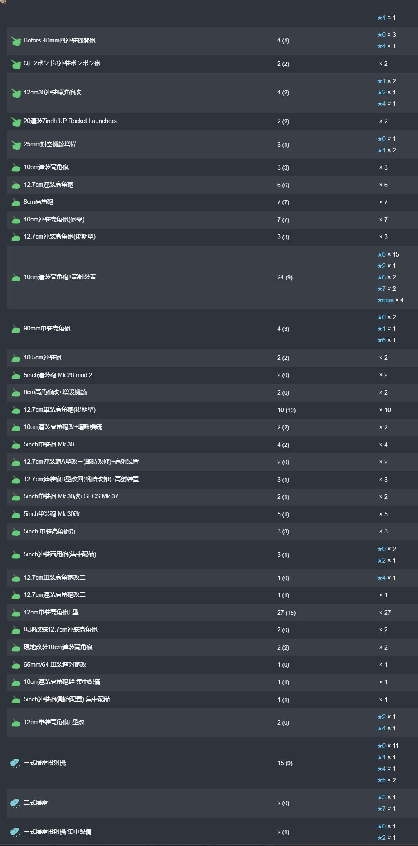Select the Bofors 40mm四連装機関砲 name
This screenshot has height=846, width=418.
(60, 40)
